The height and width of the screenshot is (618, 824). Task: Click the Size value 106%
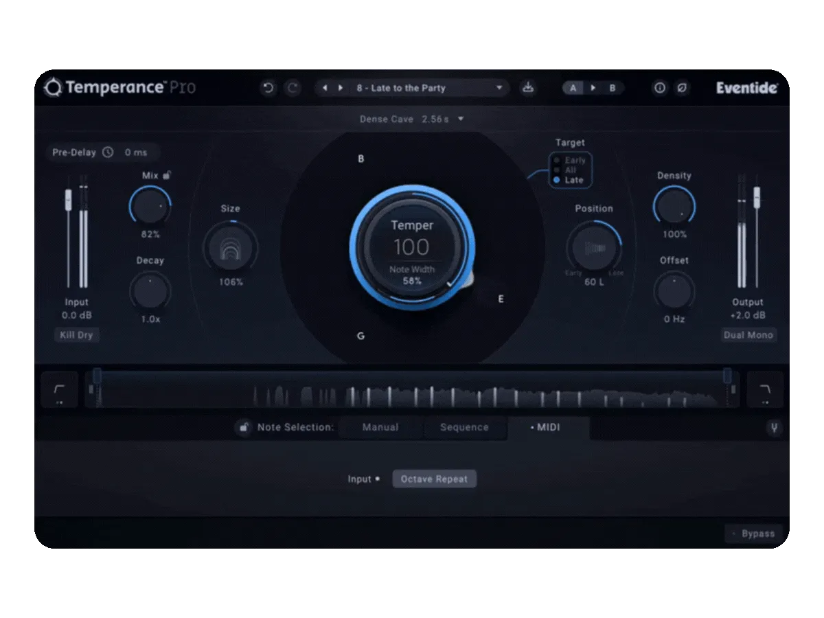click(231, 282)
